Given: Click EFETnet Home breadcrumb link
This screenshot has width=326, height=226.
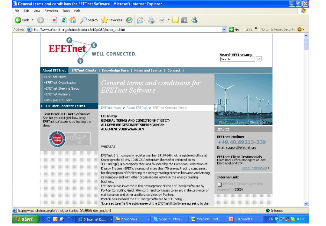Looking at the screenshot, I should 111,108.
